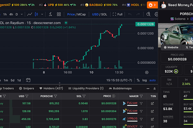
Task: Set chart currency to SOL
Action: pyautogui.click(x=104, y=14)
